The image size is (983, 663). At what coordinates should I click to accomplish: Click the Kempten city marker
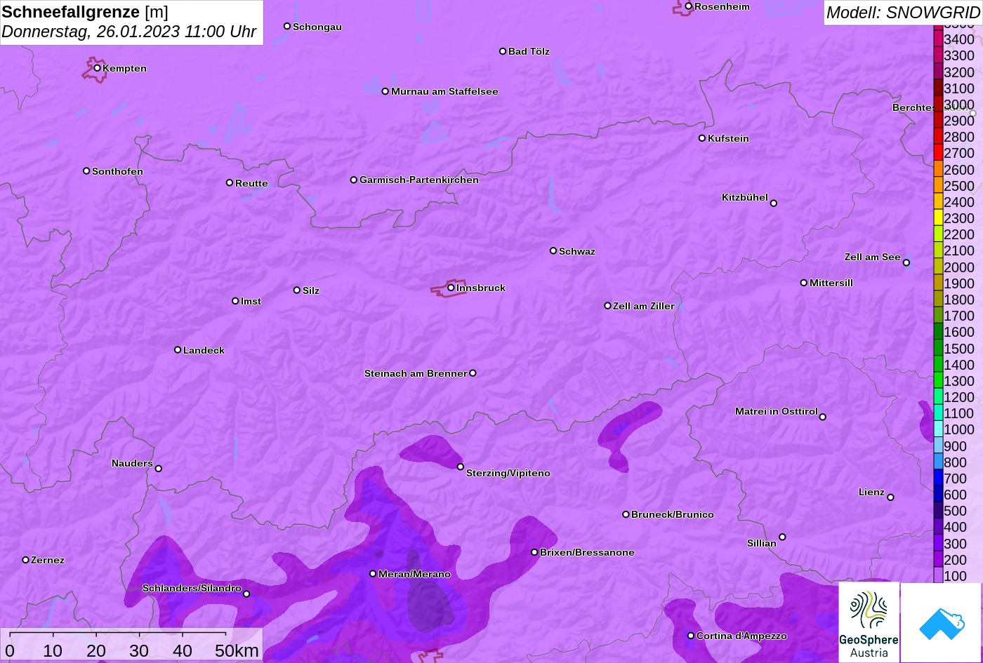tap(98, 68)
